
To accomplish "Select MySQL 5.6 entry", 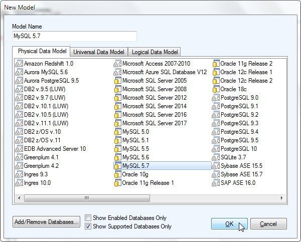I will coord(131,157).
